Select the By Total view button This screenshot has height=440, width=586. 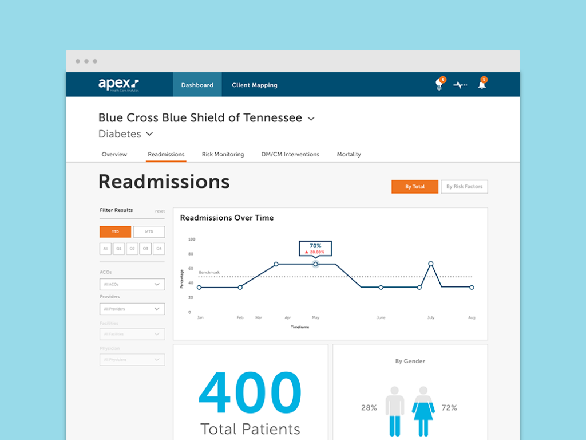pyautogui.click(x=415, y=187)
